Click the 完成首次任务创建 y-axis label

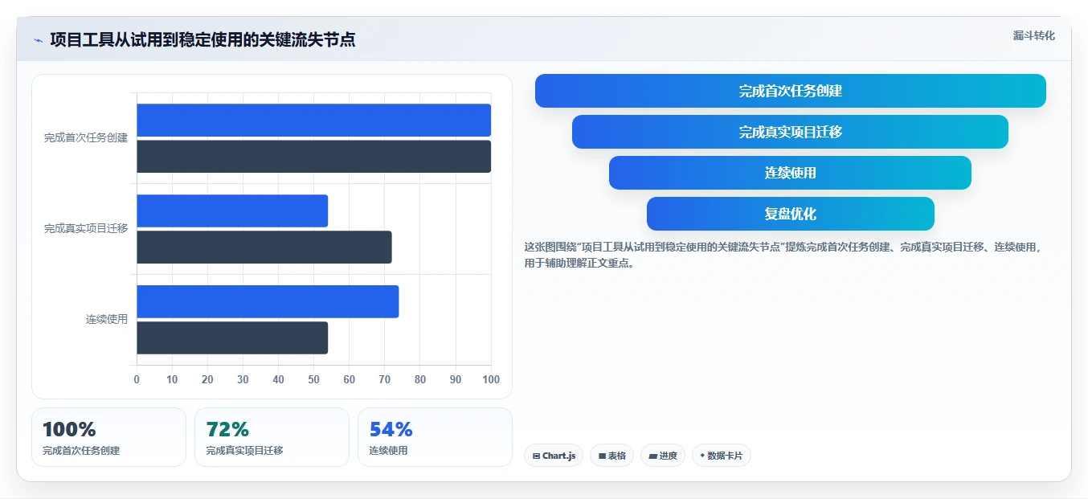(x=86, y=138)
